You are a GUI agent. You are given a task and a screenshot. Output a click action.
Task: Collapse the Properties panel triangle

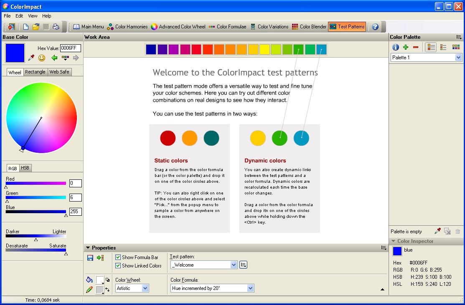tap(88, 248)
